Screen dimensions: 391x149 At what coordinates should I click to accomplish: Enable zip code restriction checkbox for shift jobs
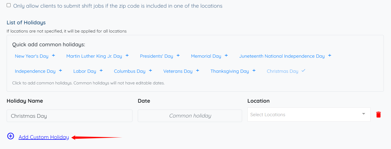[x=9, y=5]
